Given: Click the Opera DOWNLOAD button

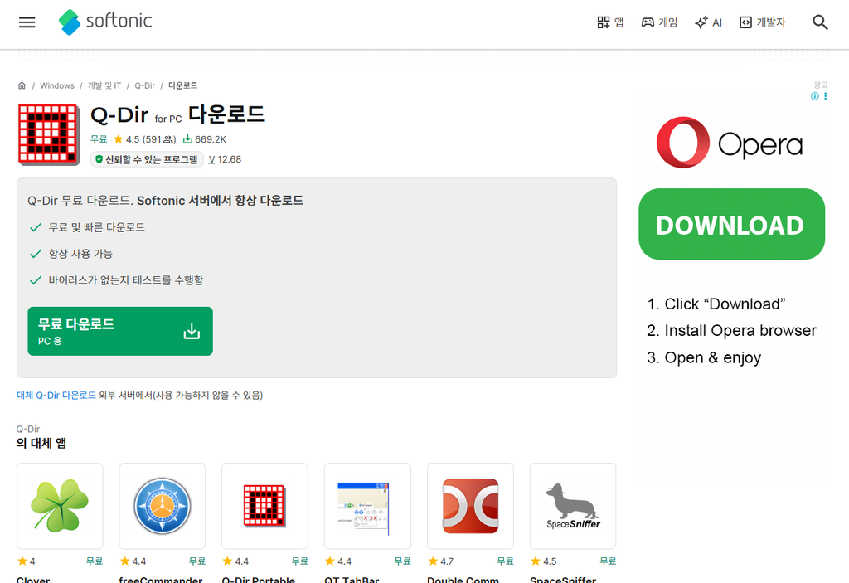Looking at the screenshot, I should pos(731,224).
